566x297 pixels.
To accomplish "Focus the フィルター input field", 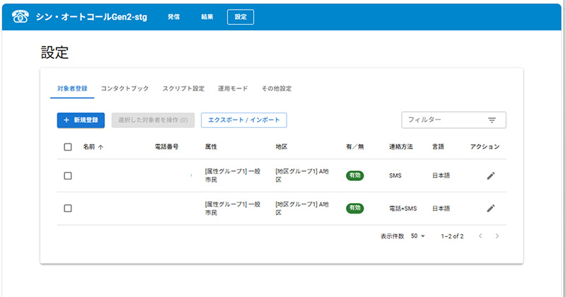I will (x=454, y=120).
